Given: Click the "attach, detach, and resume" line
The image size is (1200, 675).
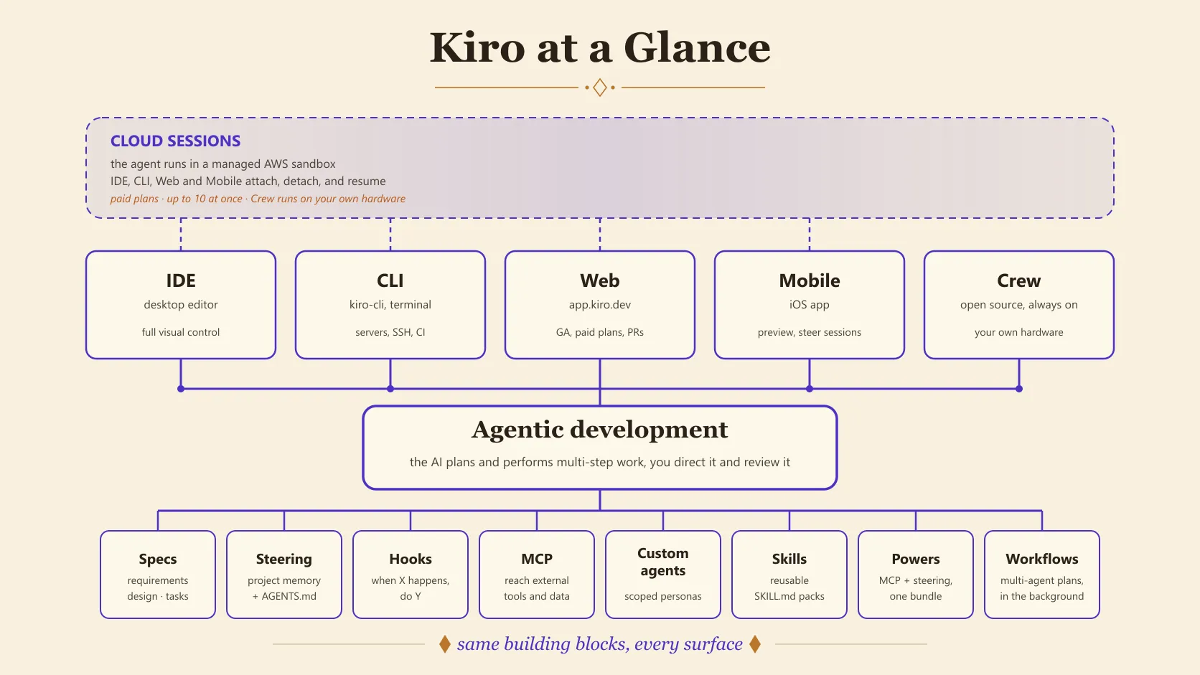Looking at the screenshot, I should 248,181.
